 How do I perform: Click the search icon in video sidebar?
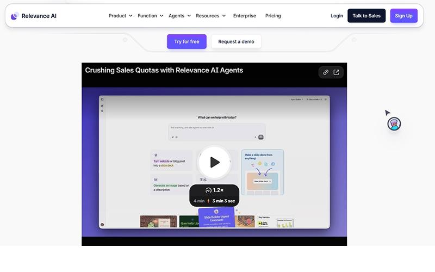point(102,111)
